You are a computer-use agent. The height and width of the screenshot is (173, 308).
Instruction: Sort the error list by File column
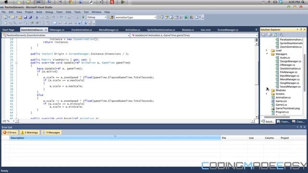[234, 138]
